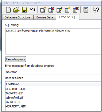Select the TABMFFB.GIF result row

[53, 93]
